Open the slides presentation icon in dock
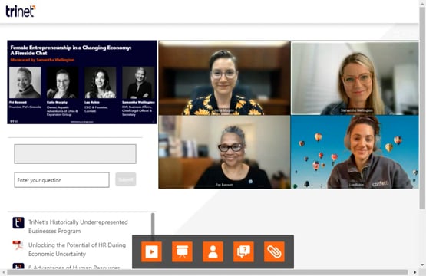 tap(182, 251)
